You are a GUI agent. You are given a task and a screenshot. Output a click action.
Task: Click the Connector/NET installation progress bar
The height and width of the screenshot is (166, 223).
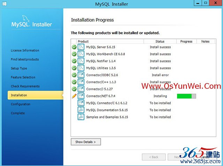point(186,96)
